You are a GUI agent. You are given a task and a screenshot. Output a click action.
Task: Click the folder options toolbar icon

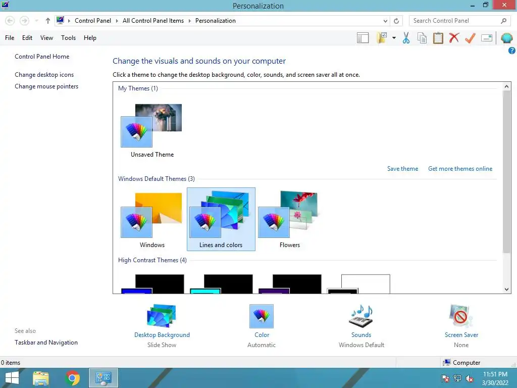(x=382, y=38)
